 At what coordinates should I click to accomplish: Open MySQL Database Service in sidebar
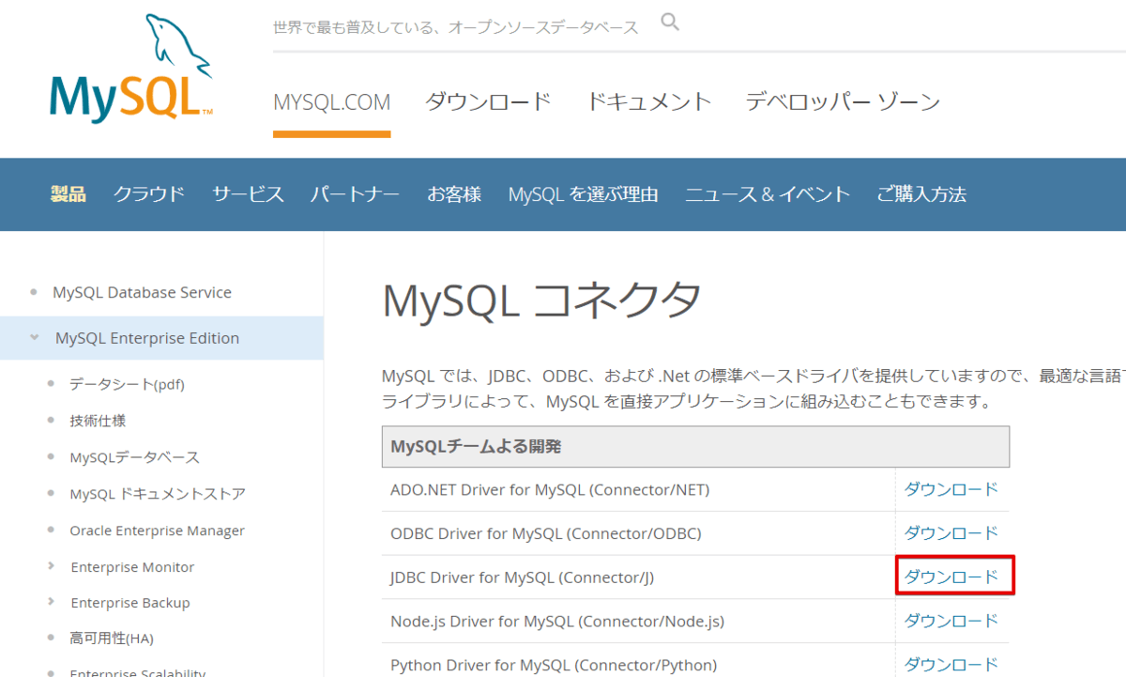[x=142, y=292]
